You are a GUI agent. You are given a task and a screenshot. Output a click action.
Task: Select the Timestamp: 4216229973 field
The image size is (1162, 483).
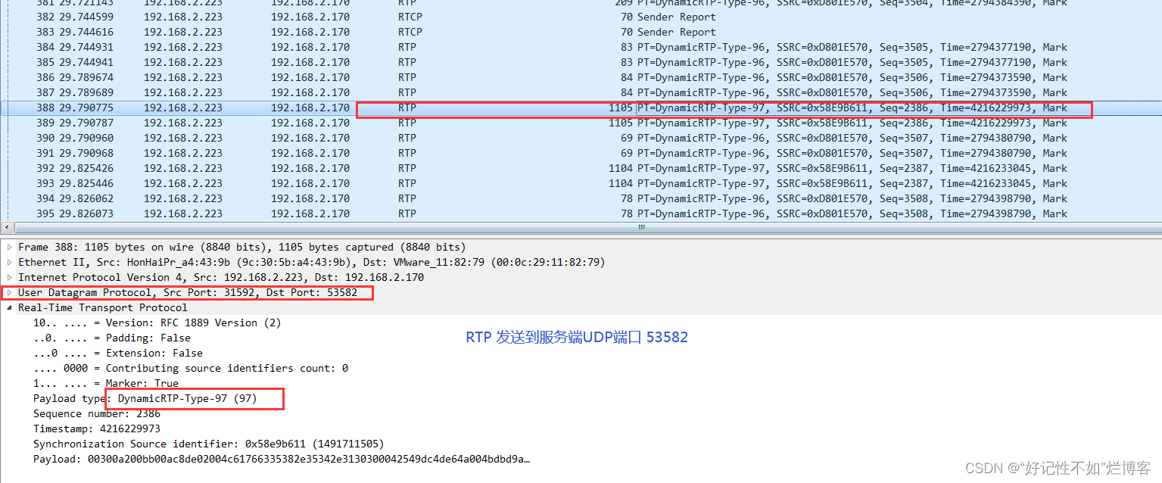click(x=97, y=428)
